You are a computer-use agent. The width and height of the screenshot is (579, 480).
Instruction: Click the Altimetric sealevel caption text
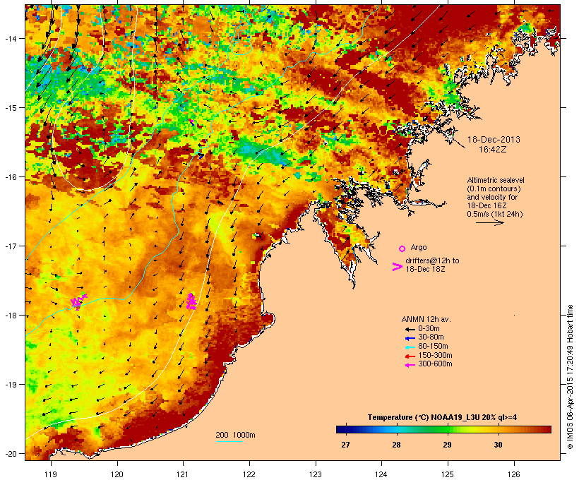(x=496, y=180)
